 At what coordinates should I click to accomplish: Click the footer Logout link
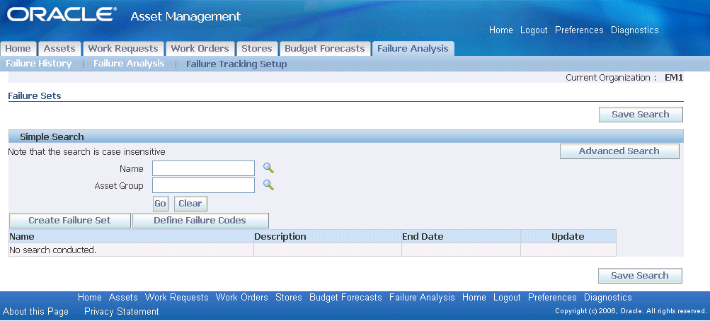coord(507,298)
